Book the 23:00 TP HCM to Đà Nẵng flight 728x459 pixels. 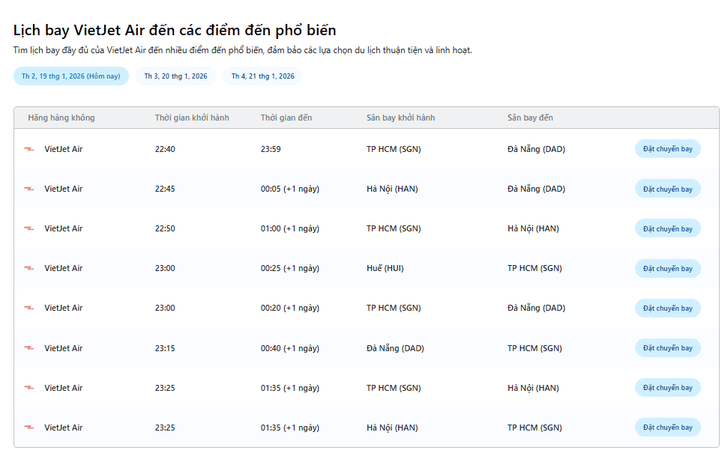[x=667, y=308]
